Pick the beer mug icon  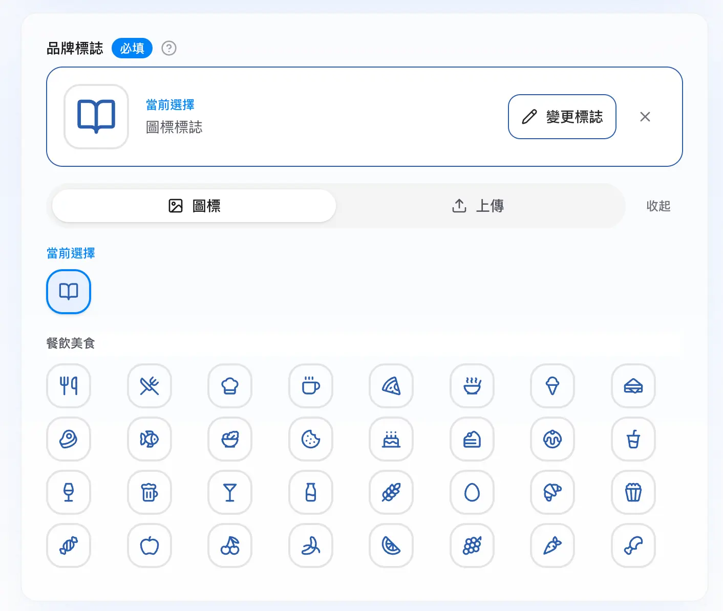(150, 492)
